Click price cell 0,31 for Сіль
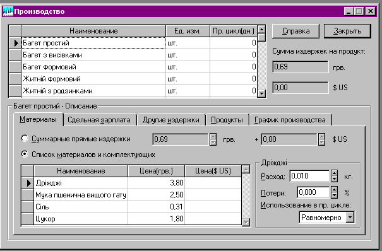The image size is (382, 251). tap(156, 207)
